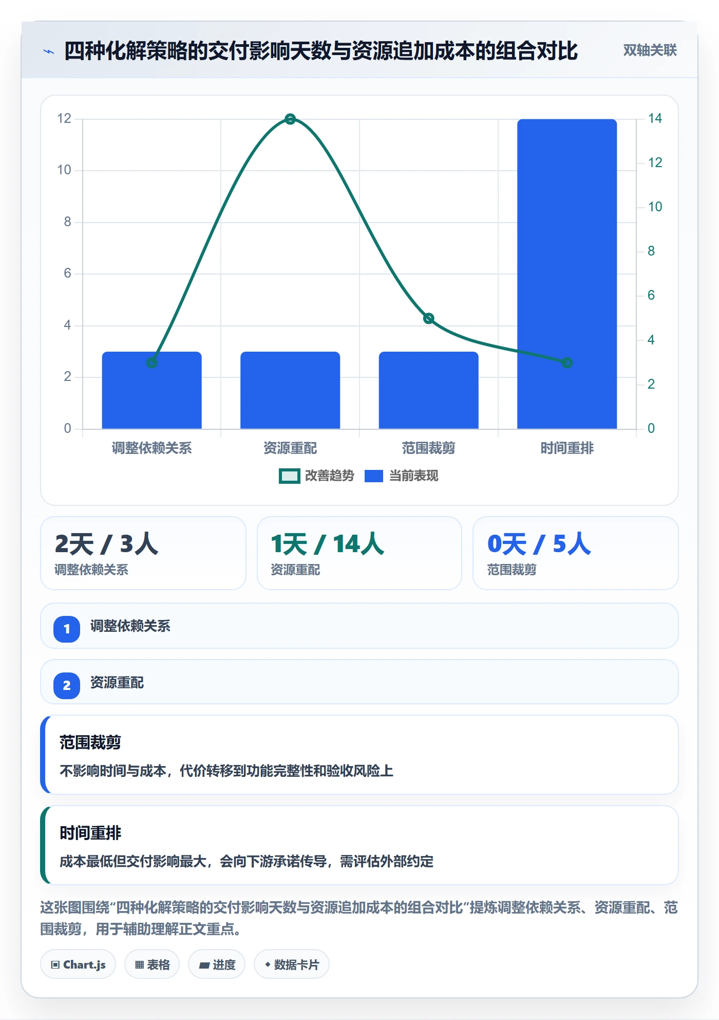This screenshot has height=1020, width=719.
Task: Click the 调整依赖关系 x-axis label
Action: tap(152, 448)
